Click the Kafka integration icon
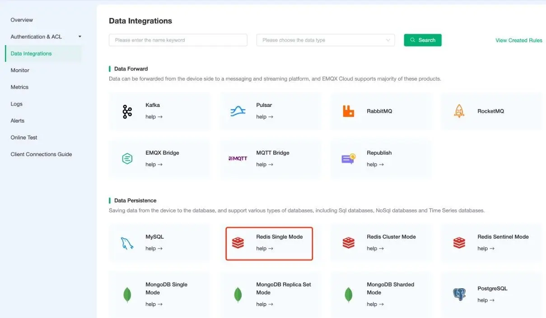 click(127, 111)
